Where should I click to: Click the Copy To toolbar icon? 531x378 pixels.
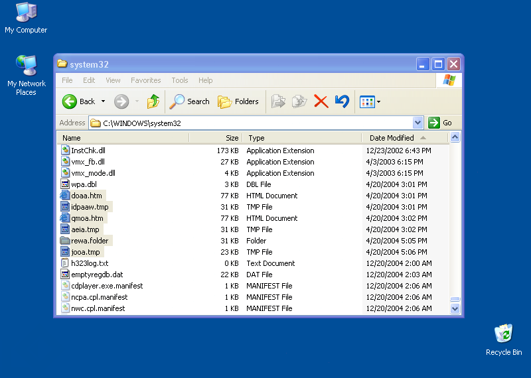[x=299, y=101]
